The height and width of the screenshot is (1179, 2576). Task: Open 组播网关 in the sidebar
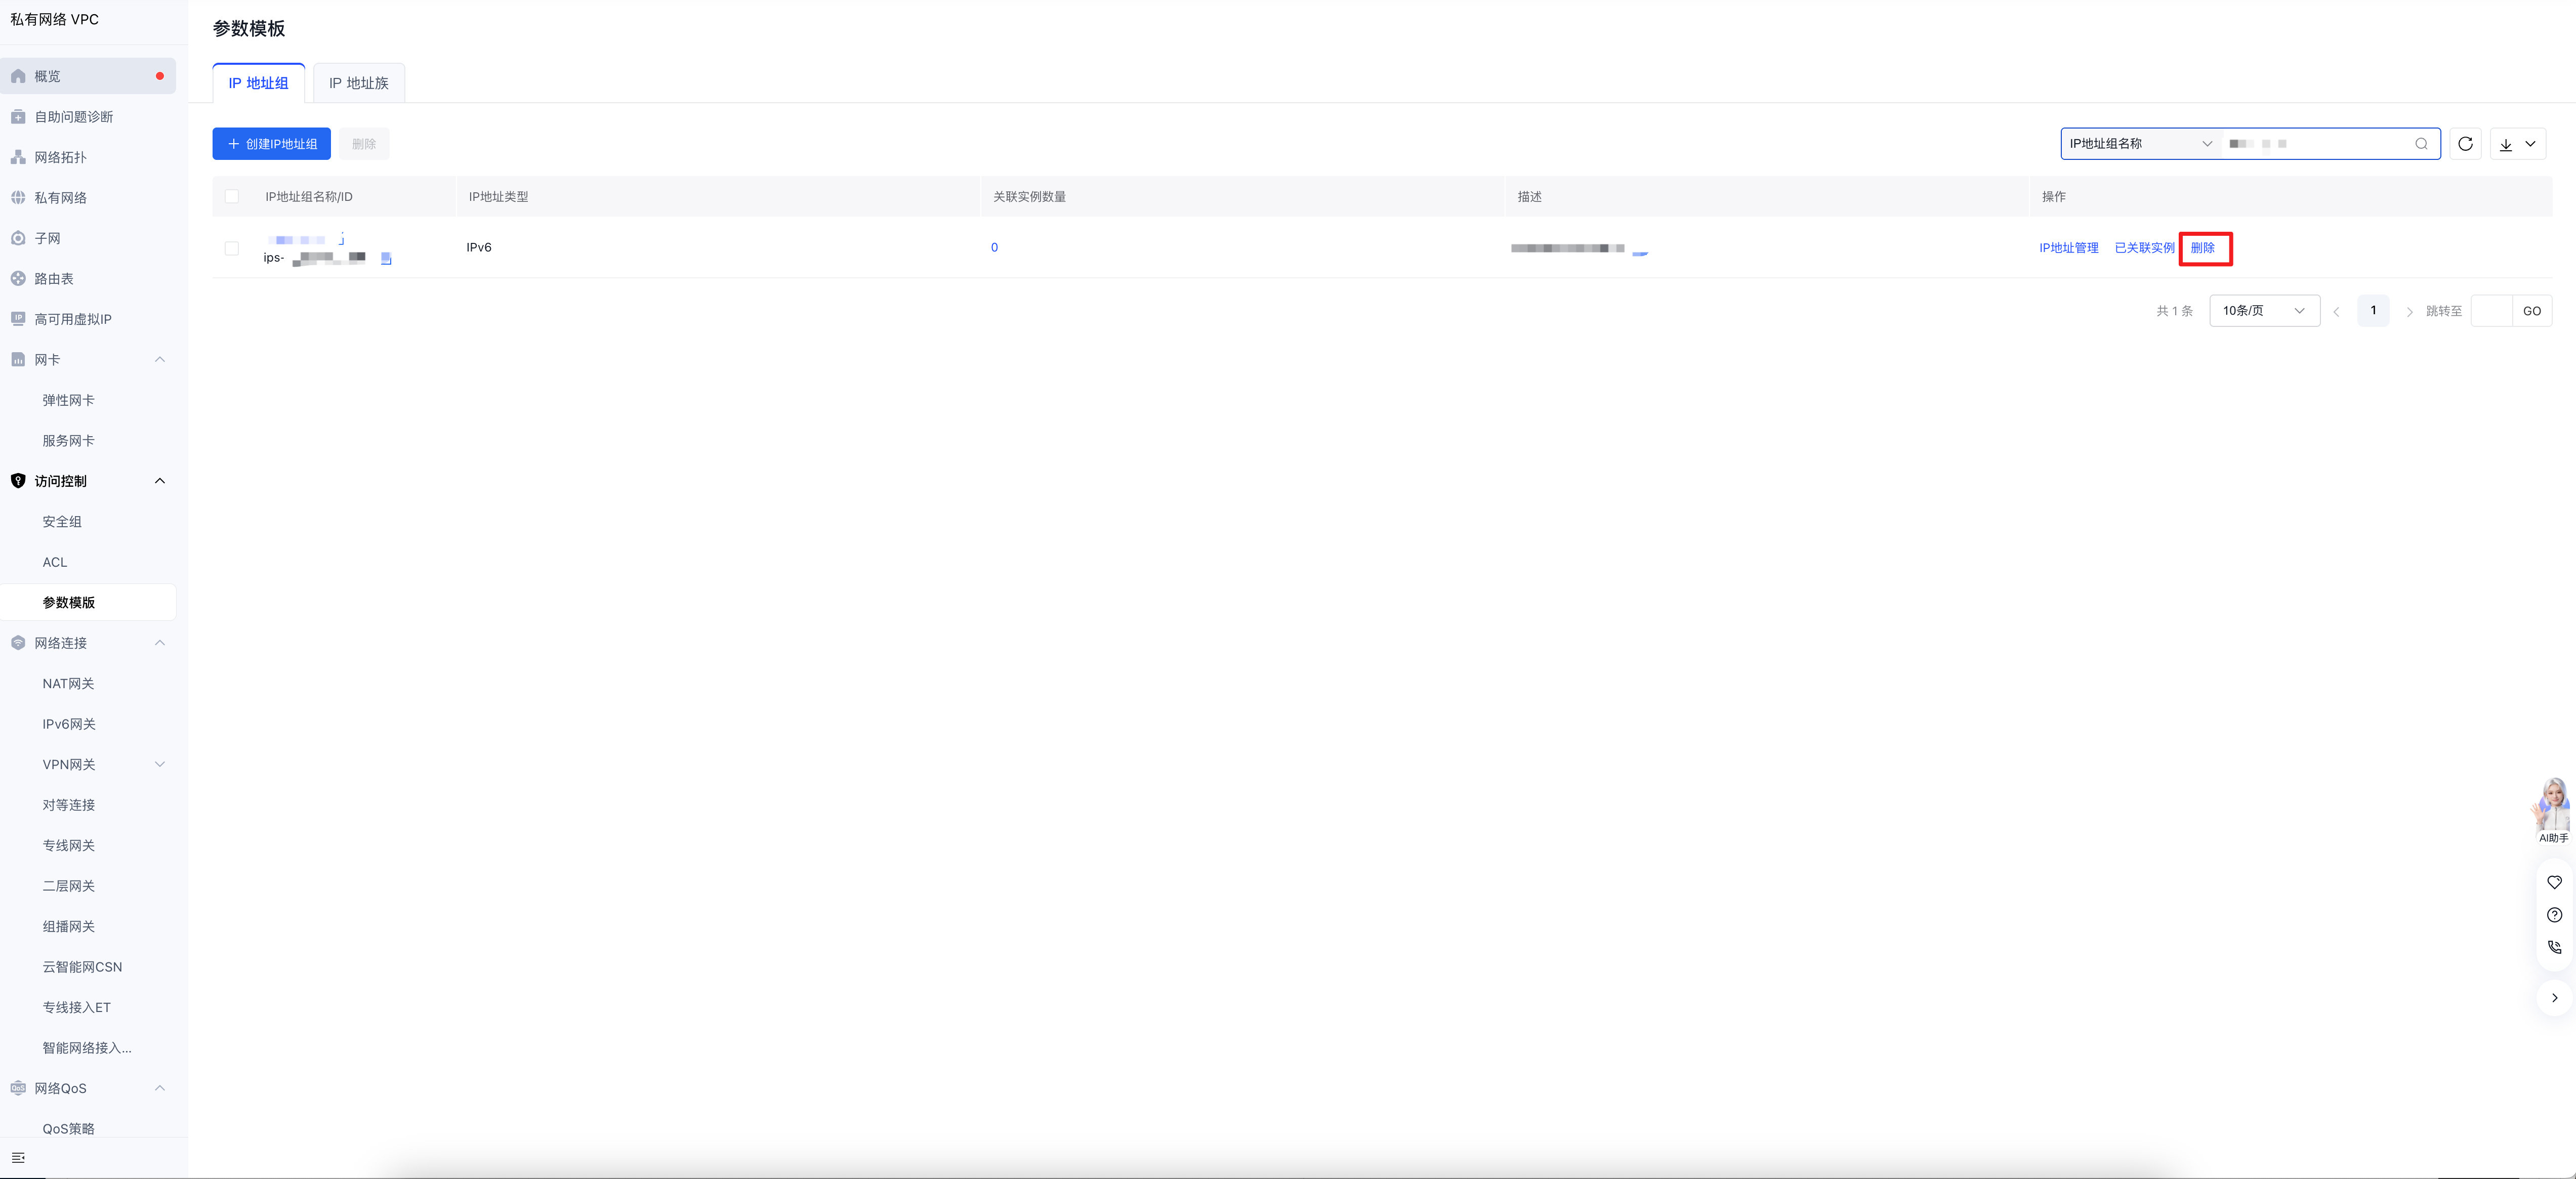[x=69, y=927]
